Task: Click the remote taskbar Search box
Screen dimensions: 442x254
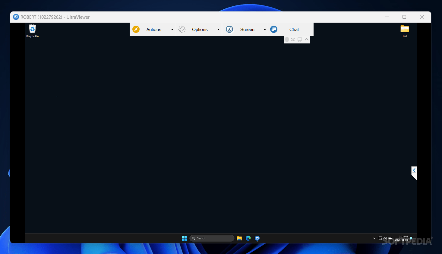Action: (x=212, y=238)
